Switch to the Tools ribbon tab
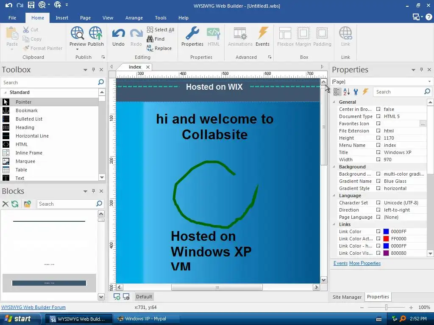 pyautogui.click(x=161, y=18)
